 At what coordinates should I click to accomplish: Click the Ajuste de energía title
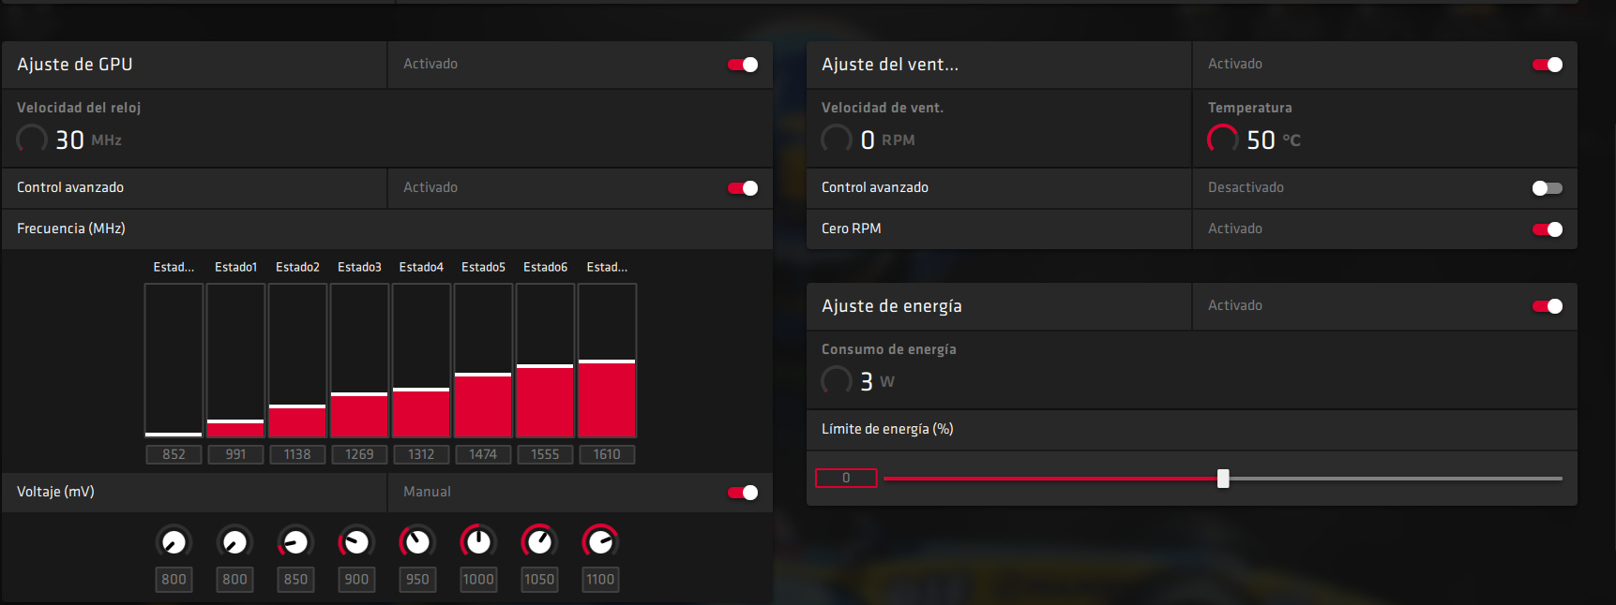tap(892, 306)
